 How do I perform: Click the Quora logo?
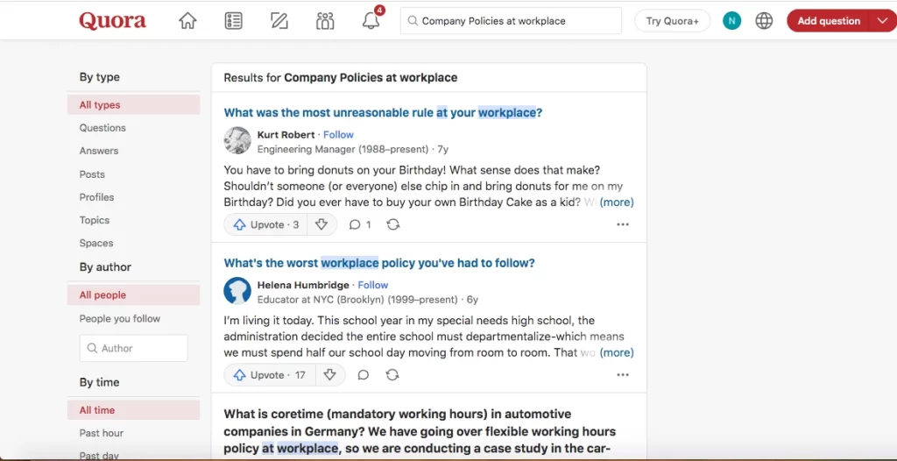(x=113, y=21)
